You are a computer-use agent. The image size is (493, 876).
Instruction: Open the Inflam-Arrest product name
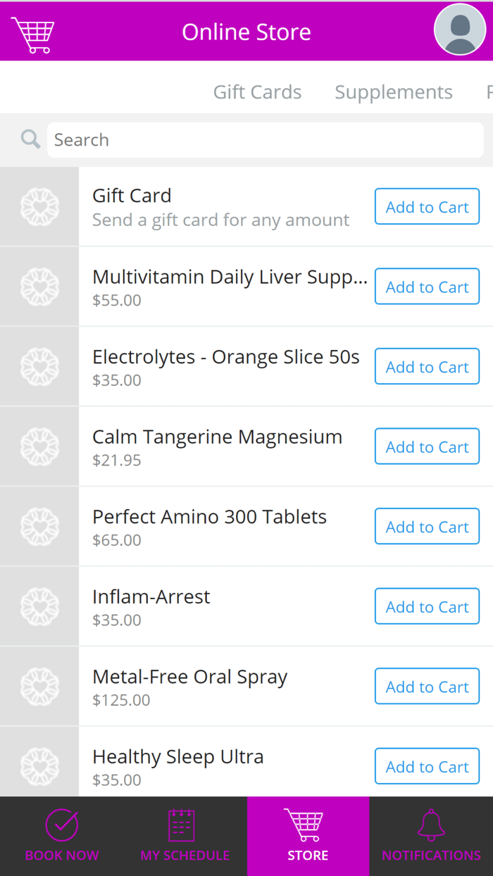pos(151,597)
